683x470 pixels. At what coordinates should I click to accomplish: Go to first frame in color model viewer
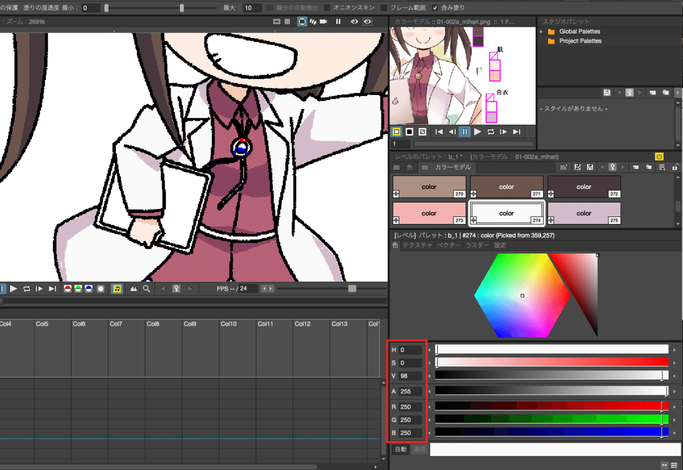click(439, 132)
